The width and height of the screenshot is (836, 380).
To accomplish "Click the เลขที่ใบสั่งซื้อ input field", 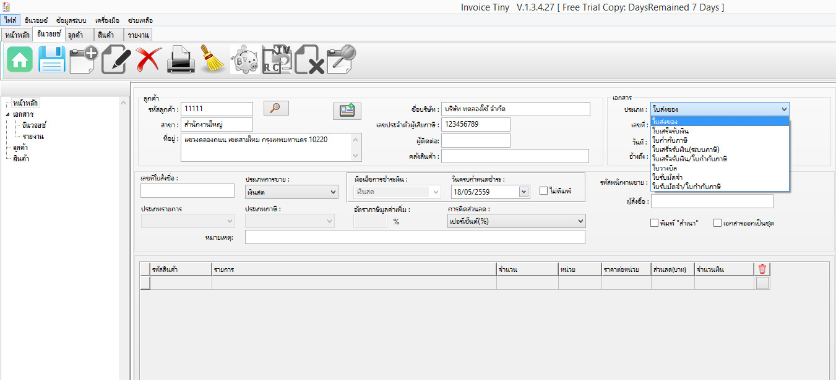I will pyautogui.click(x=187, y=191).
